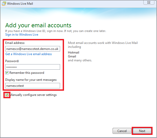The height and width of the screenshot is (138, 157).
Task: Click the 'If you have a Windows Live ID' sentence
Action: point(56,31)
